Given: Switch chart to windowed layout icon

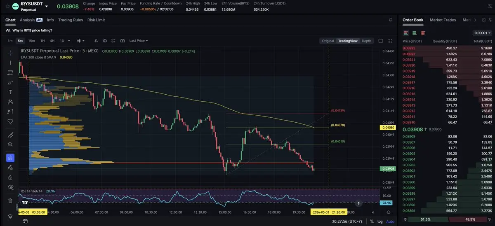Looking at the screenshot, I should (380, 41).
